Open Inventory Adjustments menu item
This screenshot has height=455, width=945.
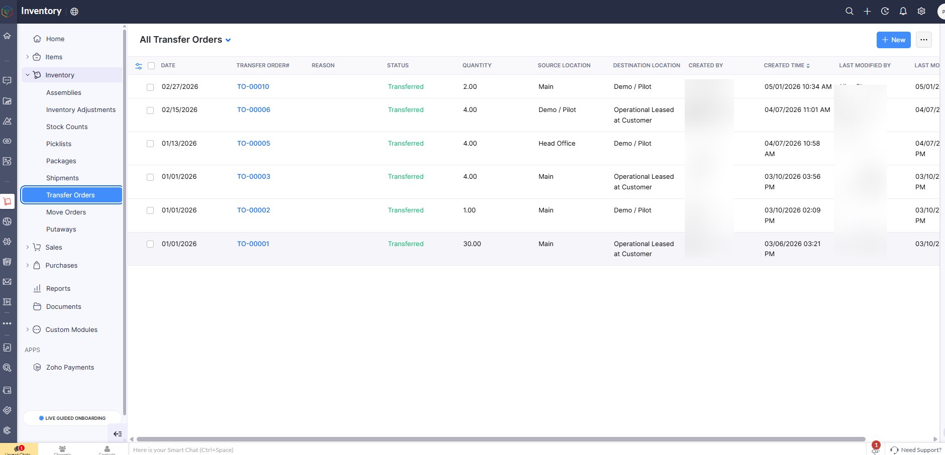pos(81,109)
